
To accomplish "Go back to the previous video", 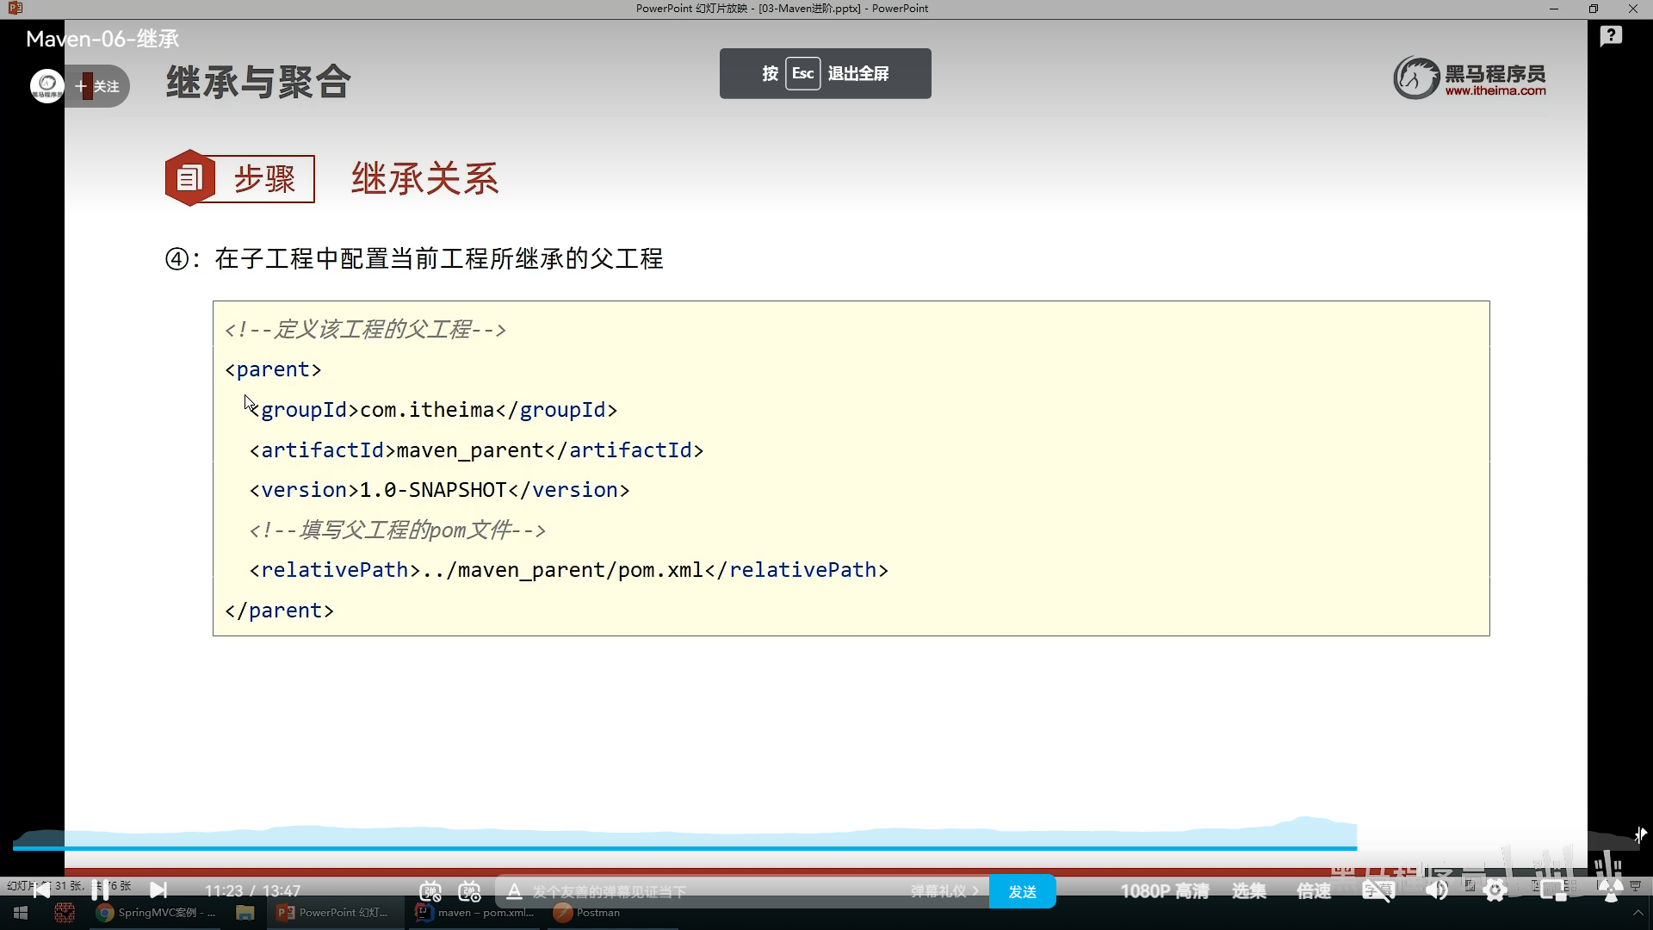I will coord(40,890).
